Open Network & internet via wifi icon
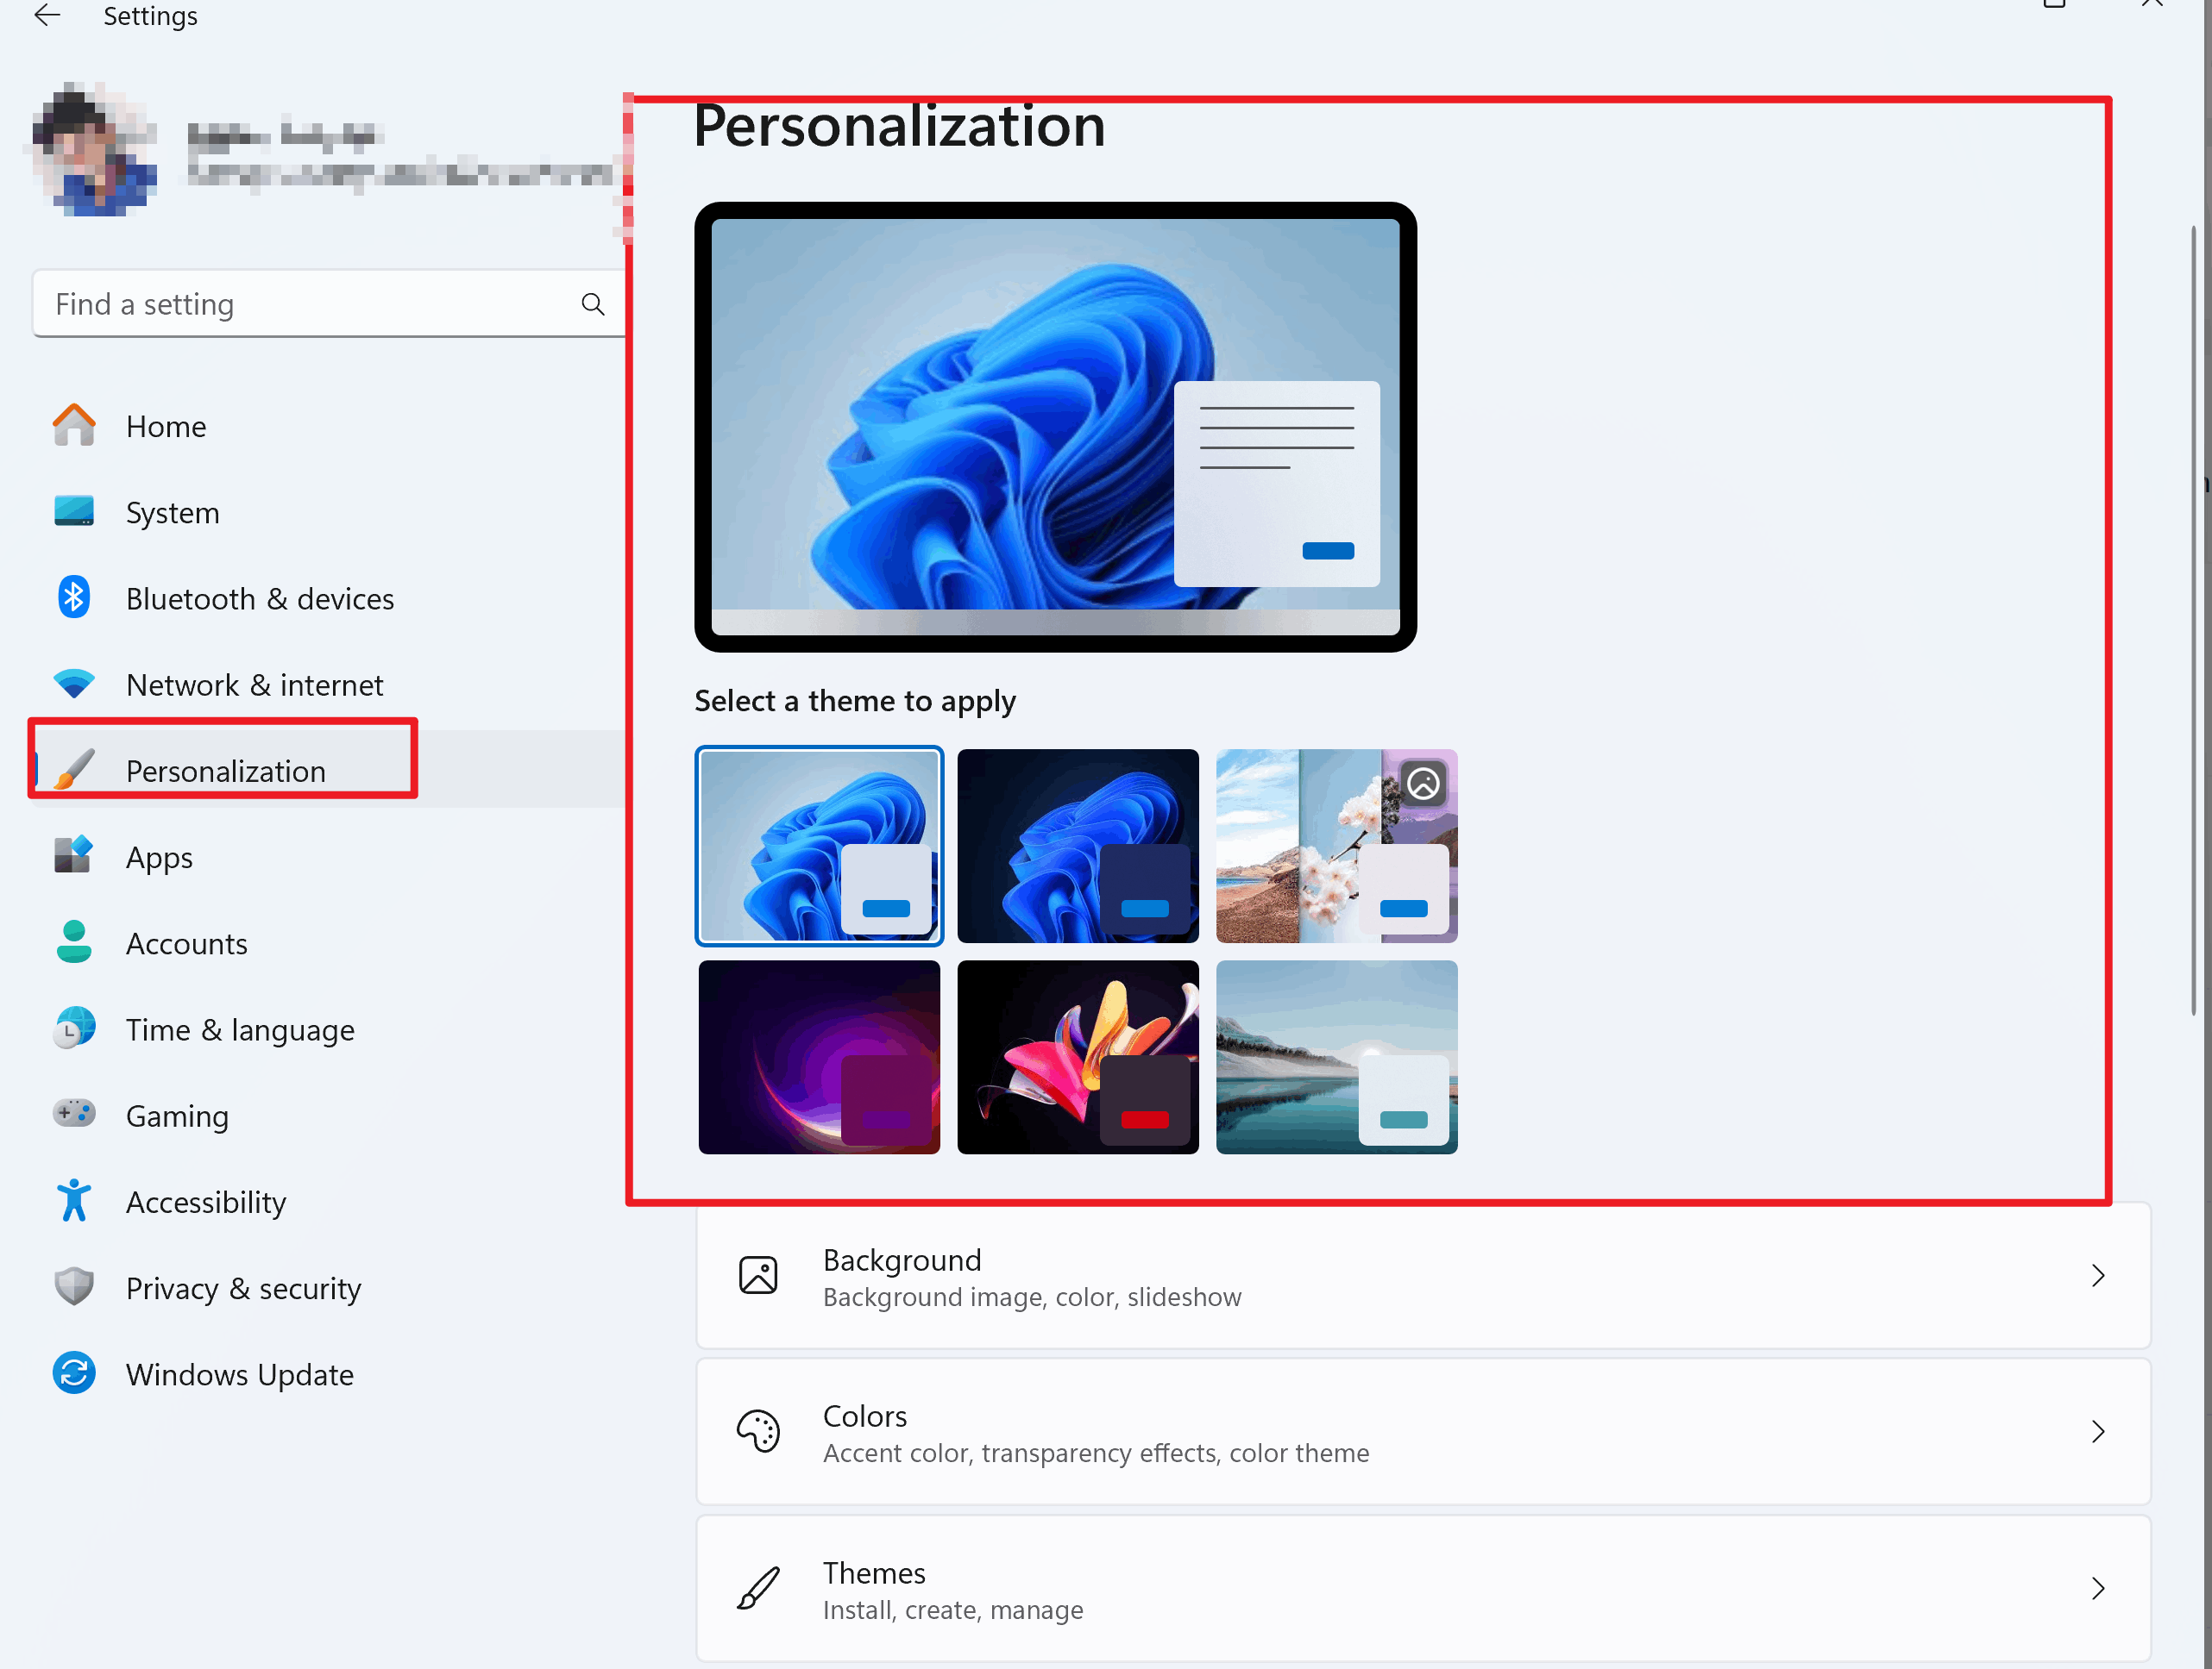The height and width of the screenshot is (1669, 2212). (x=74, y=684)
